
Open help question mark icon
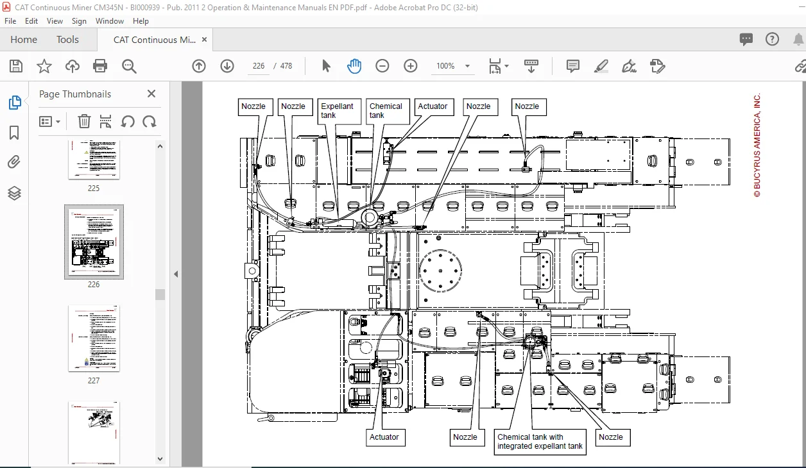coord(773,39)
